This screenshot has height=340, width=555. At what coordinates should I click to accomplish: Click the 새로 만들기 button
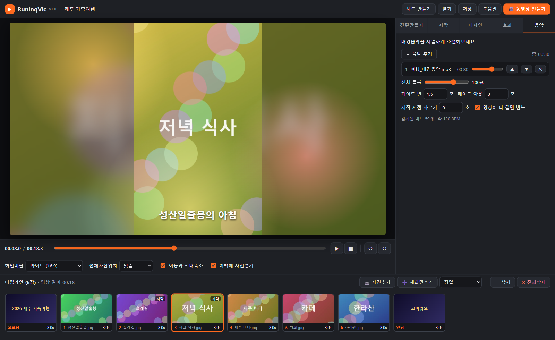coord(419,9)
